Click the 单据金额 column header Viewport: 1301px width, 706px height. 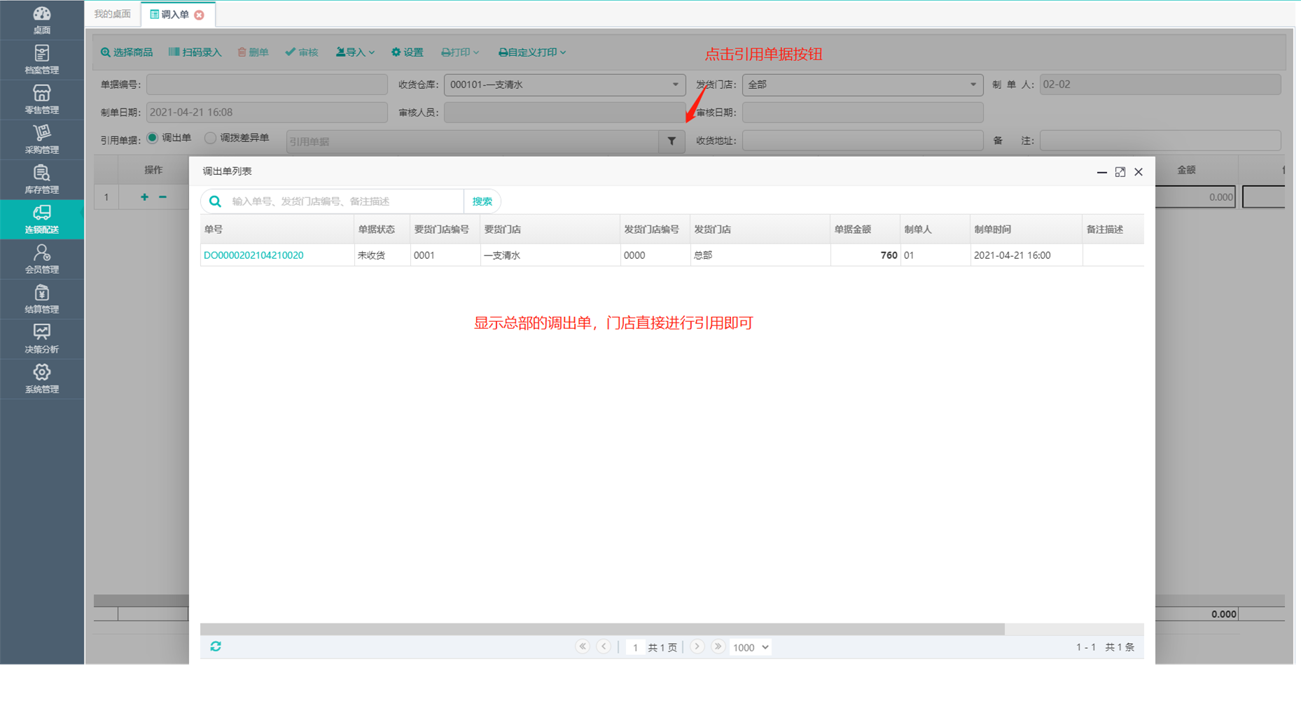(x=865, y=230)
